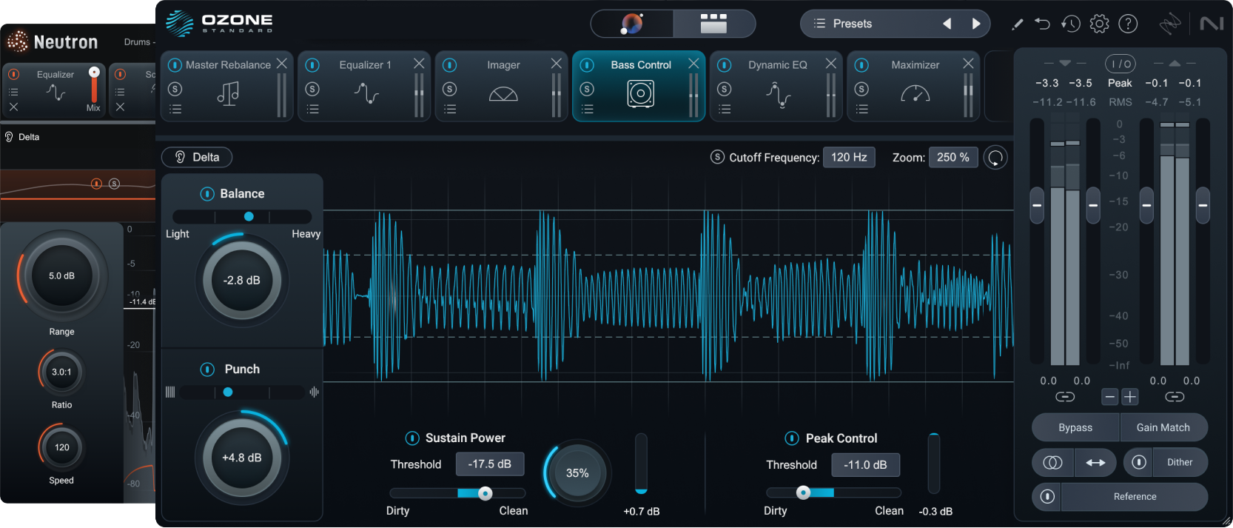This screenshot has height=528, width=1233.
Task: Click the Gain Match button
Action: pyautogui.click(x=1163, y=427)
